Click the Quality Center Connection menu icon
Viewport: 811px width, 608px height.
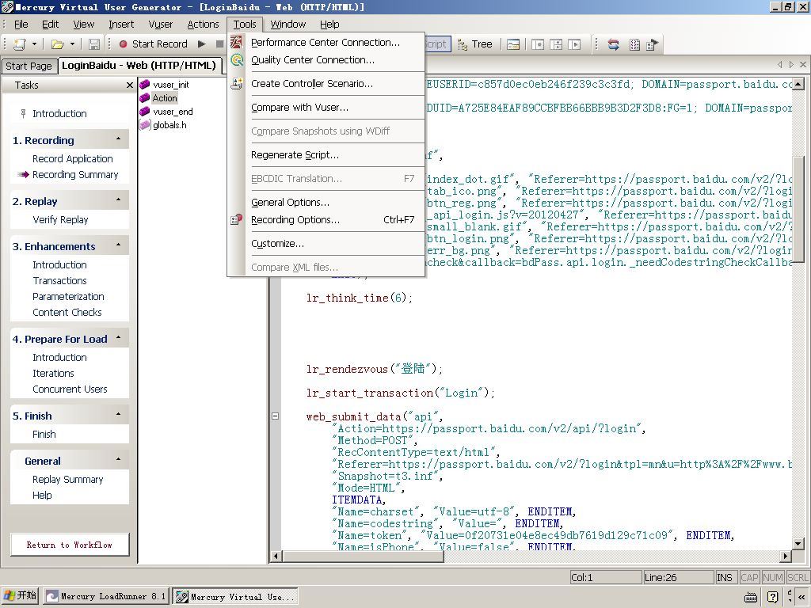point(237,60)
